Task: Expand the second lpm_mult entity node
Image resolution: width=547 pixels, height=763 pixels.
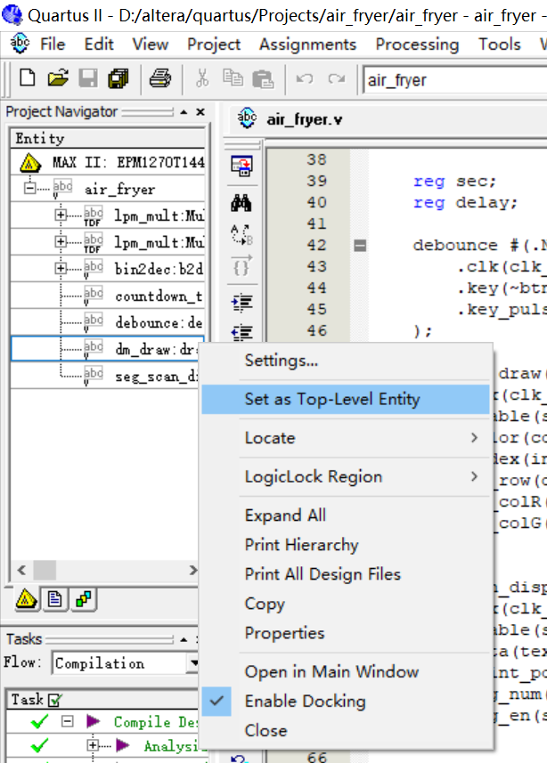Action: [61, 241]
